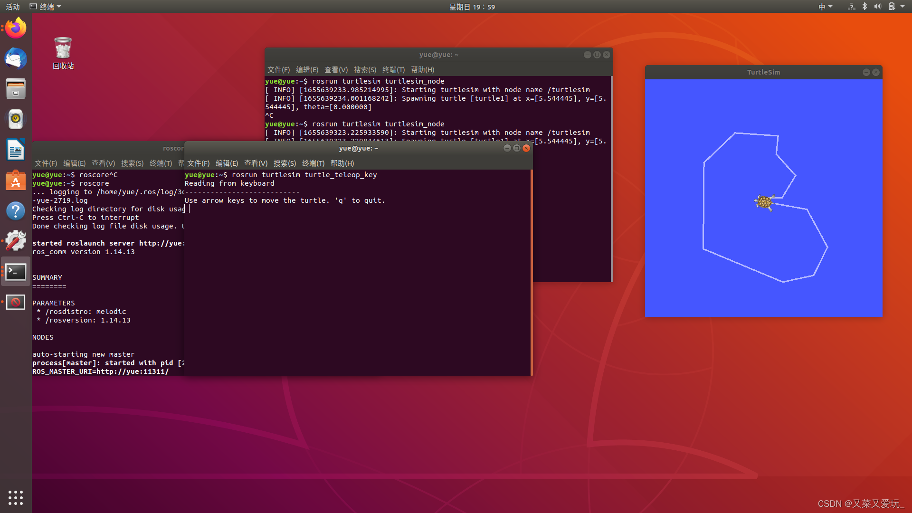Screen dimensions: 912x513
Task: Minimize the TurtleSim window
Action: coord(866,72)
